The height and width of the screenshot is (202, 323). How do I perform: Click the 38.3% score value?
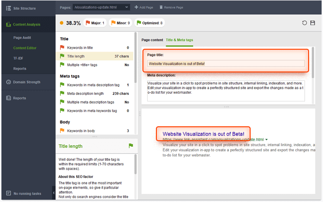tap(73, 23)
